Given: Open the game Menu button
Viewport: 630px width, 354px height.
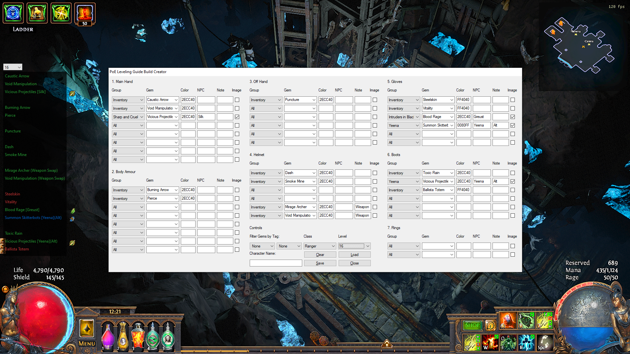Looking at the screenshot, I should (x=87, y=344).
